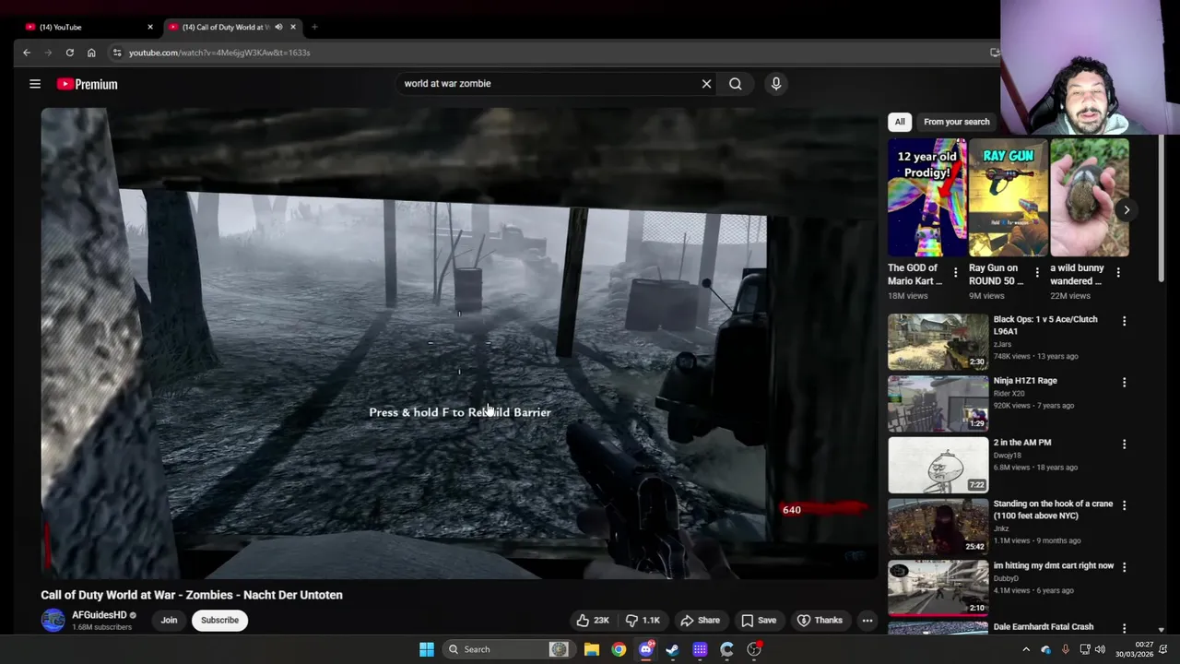Open options for Ray Gun short
The image size is (1180, 664).
(1037, 273)
